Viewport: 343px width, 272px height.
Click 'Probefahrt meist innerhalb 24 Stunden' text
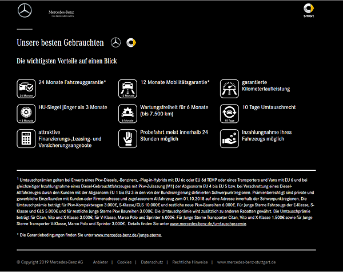174,135
